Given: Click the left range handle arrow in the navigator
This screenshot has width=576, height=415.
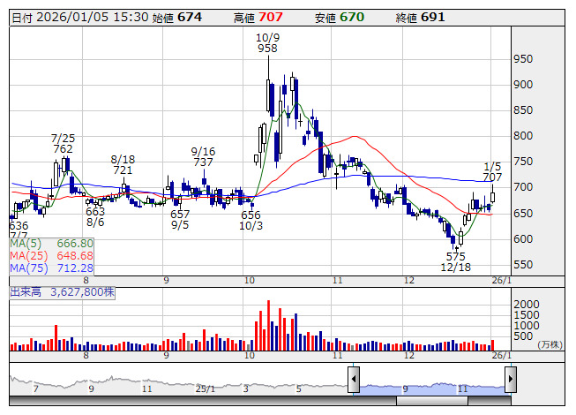Looking at the screenshot, I should (x=353, y=381).
